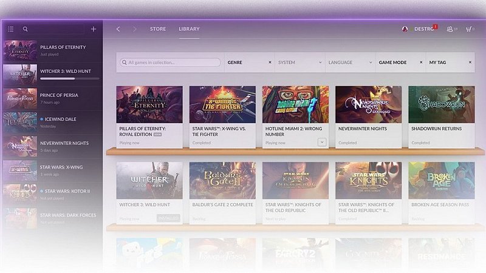Click the Witcher 3 download progress bar
The height and width of the screenshot is (273, 486).
(70, 79)
